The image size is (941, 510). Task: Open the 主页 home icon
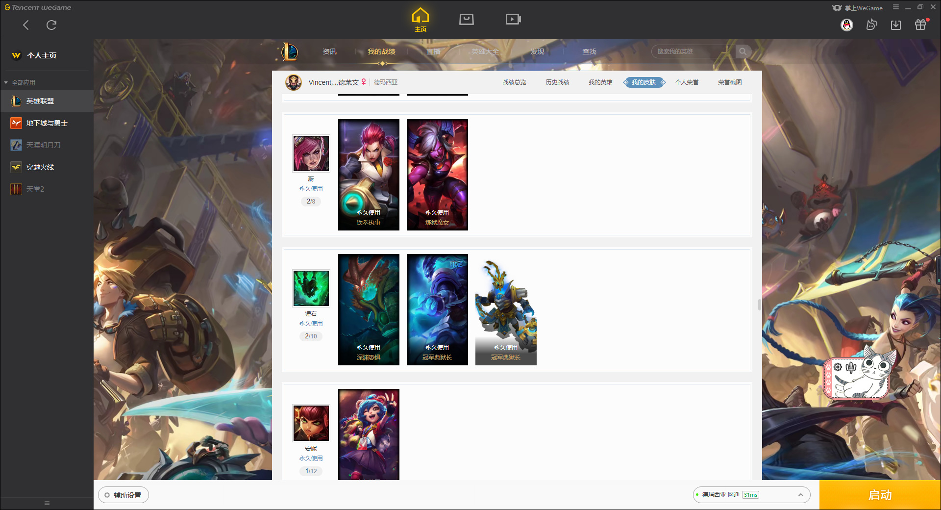point(421,20)
